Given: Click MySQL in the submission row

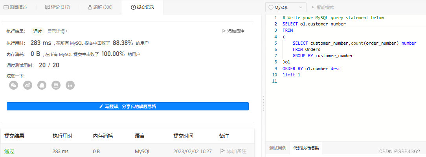Looking at the screenshot, I should (143, 151).
